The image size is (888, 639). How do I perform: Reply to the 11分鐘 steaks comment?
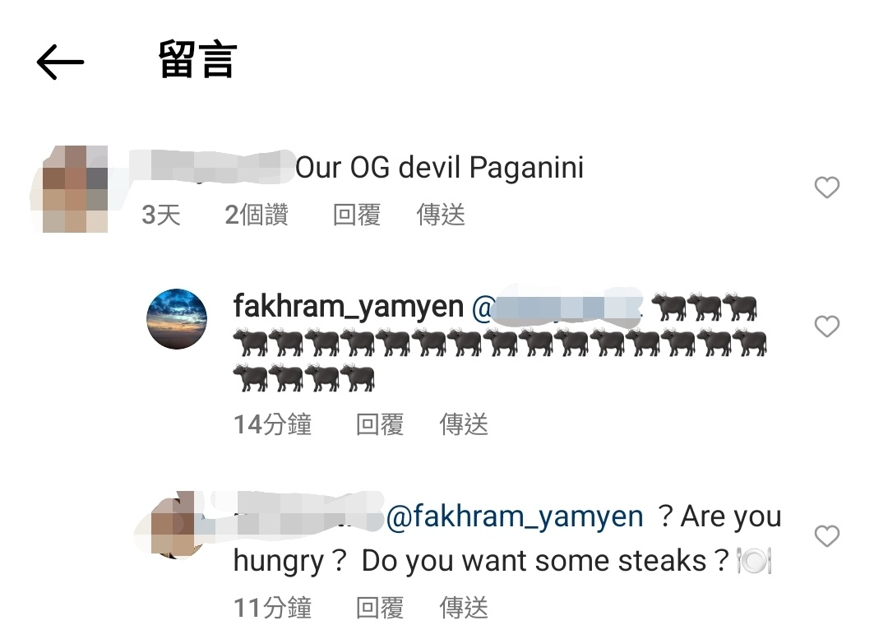(x=379, y=608)
